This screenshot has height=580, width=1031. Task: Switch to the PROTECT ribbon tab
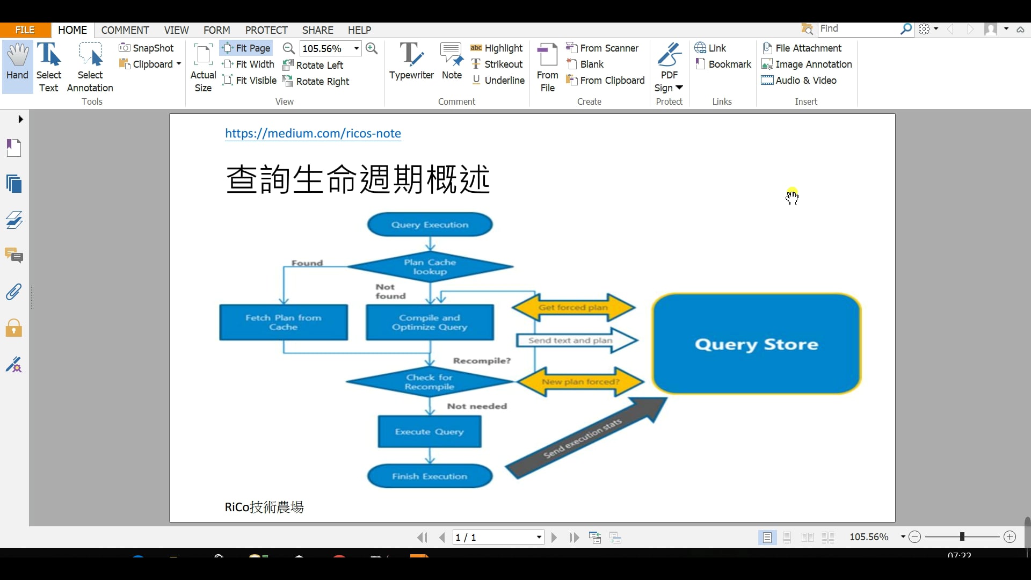266,30
